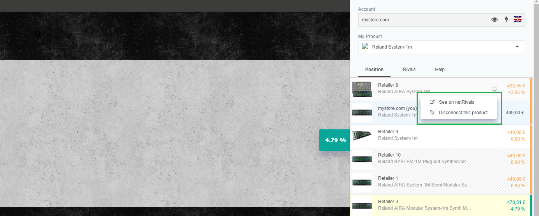539x216 pixels.
Task: Click Roland System-1m text in My Product box
Action: tap(392, 47)
